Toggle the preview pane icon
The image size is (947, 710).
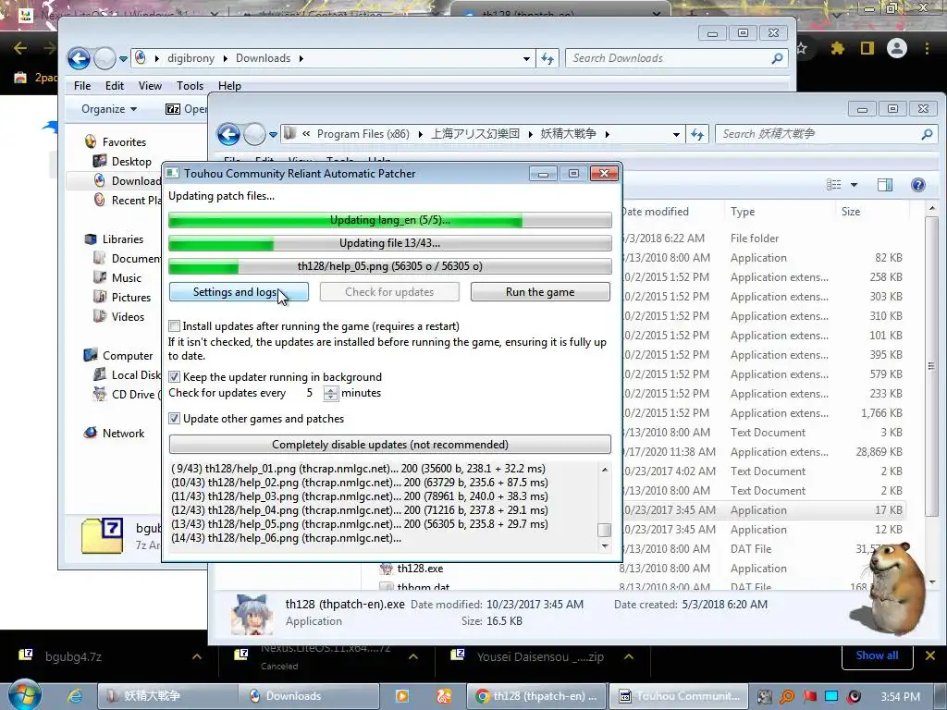pos(885,185)
